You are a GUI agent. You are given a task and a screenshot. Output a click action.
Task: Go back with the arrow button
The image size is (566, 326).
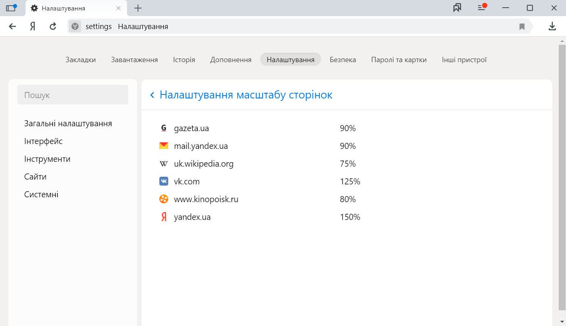pos(13,27)
